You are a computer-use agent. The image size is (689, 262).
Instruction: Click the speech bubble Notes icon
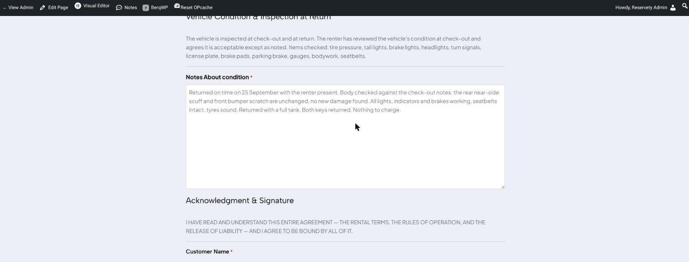click(x=119, y=8)
